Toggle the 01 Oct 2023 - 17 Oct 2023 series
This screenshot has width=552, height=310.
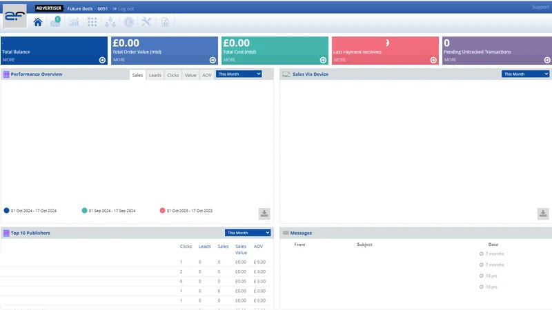click(186, 211)
